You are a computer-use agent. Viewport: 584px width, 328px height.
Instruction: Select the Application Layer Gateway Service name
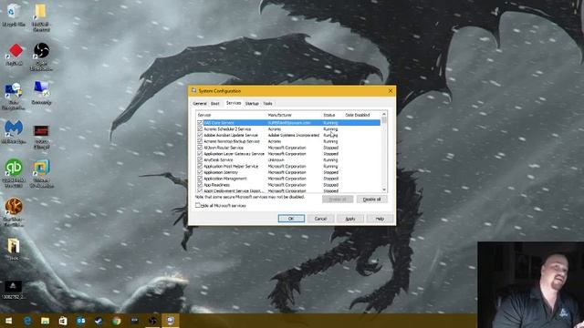pos(234,154)
